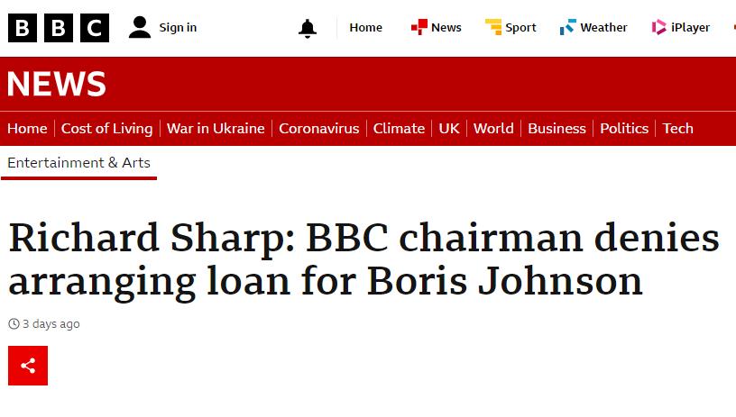Go to Cost of Living section
736x417 pixels.
click(106, 128)
